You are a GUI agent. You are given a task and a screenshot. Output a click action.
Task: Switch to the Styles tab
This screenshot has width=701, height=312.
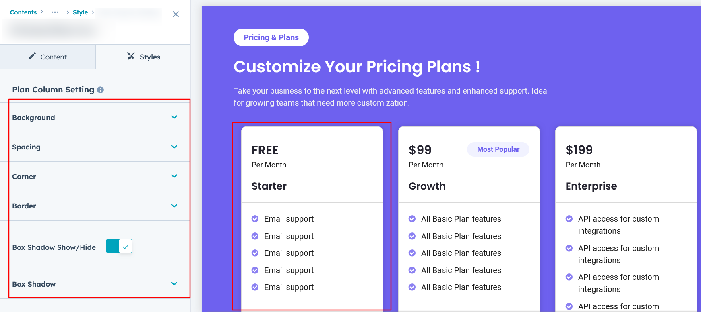pos(144,57)
